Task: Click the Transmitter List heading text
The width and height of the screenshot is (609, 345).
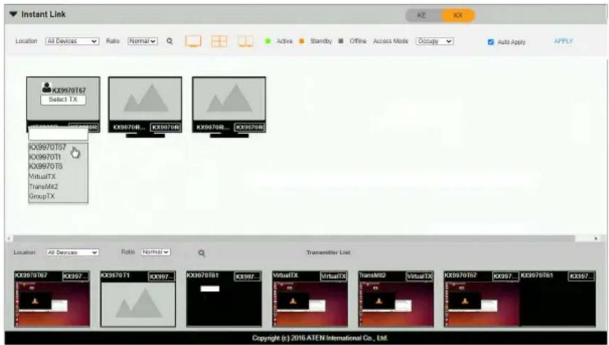Action: point(328,252)
